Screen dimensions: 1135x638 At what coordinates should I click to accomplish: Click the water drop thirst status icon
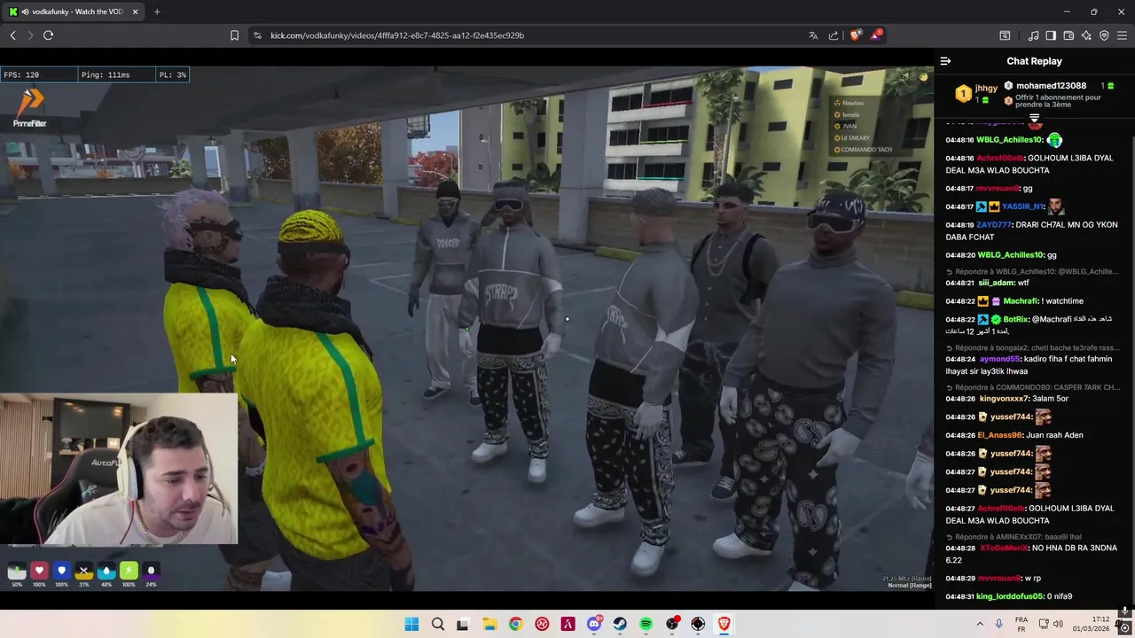(x=106, y=572)
